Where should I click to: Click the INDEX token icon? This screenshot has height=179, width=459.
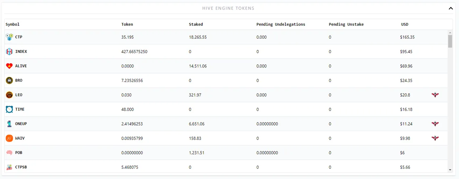point(9,52)
